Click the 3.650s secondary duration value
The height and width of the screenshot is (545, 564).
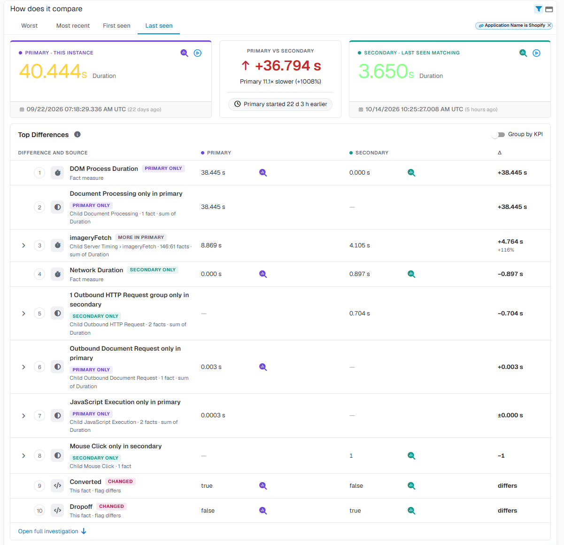click(x=386, y=71)
